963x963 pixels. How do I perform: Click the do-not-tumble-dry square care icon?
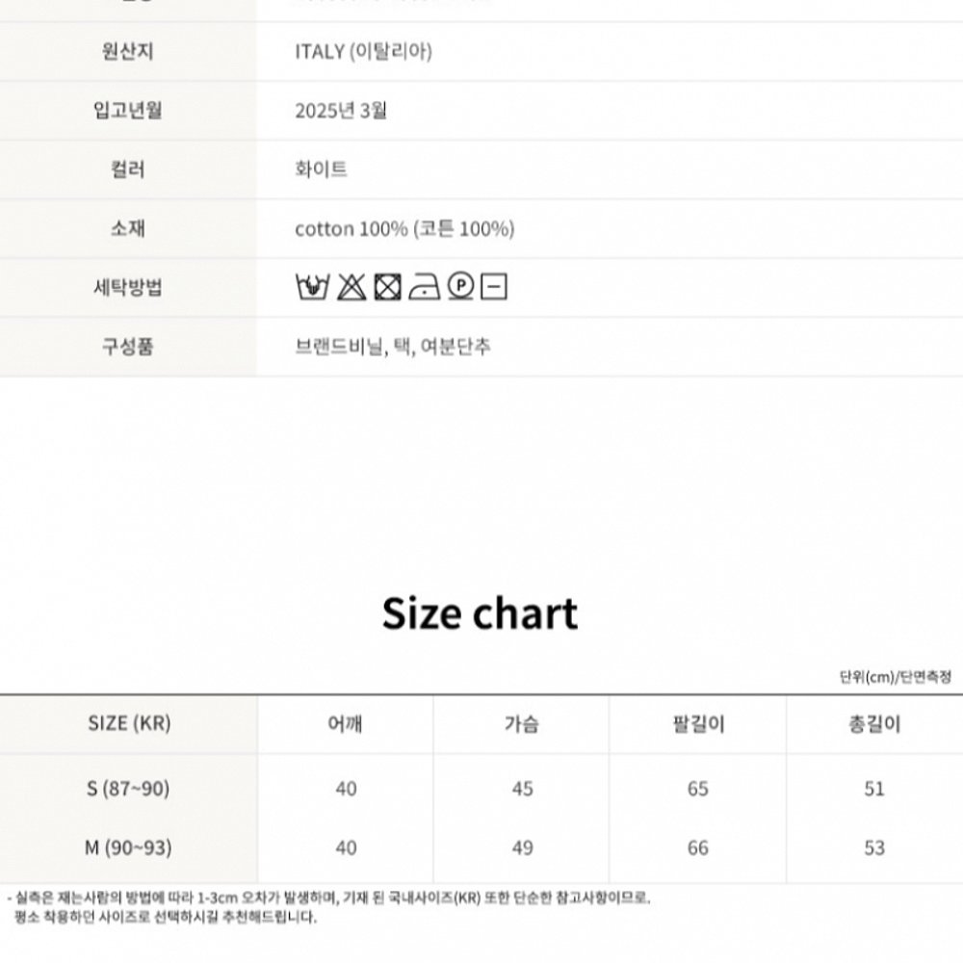387,287
